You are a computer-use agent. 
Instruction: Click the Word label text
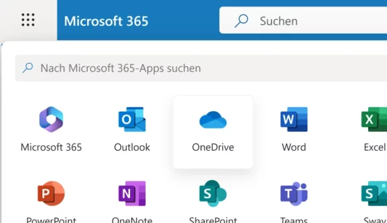(294, 147)
